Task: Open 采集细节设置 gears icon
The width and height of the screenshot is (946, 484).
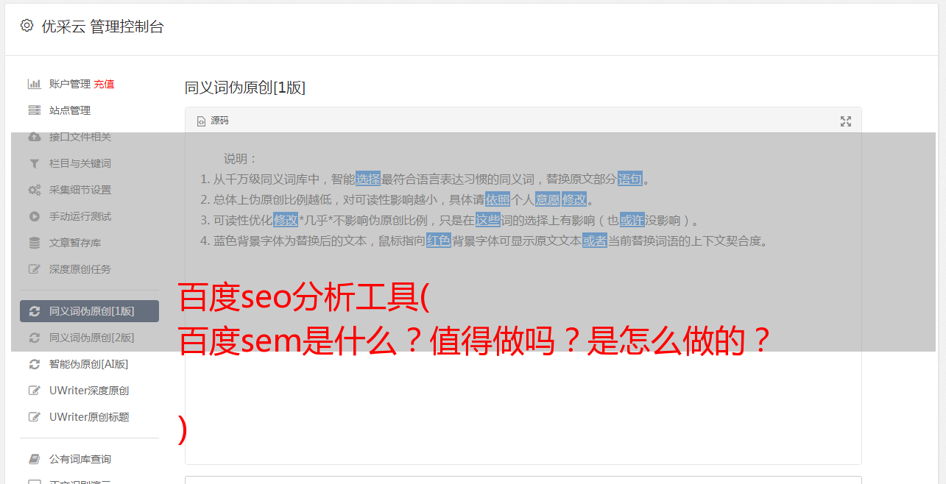Action: [x=34, y=190]
